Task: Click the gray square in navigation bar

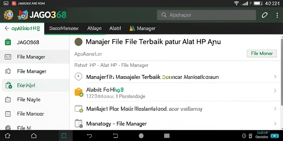Action: pyautogui.click(x=167, y=136)
